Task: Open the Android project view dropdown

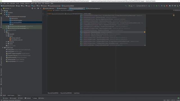Action: click(x=7, y=8)
